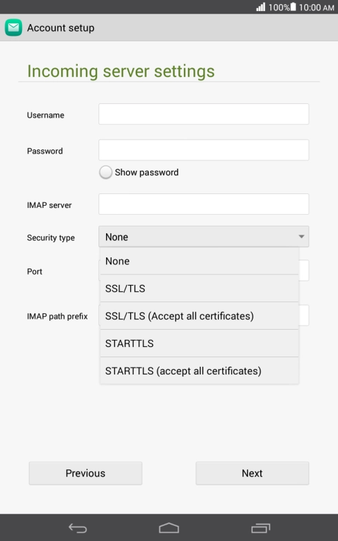338x541 pixels.
Task: Tap the Account setup title
Action: point(61,28)
